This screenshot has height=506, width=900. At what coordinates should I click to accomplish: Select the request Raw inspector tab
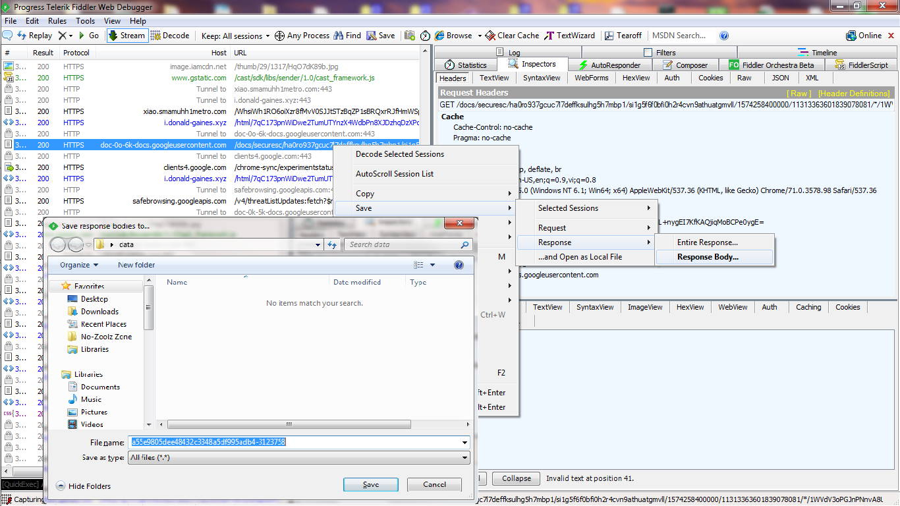point(744,78)
